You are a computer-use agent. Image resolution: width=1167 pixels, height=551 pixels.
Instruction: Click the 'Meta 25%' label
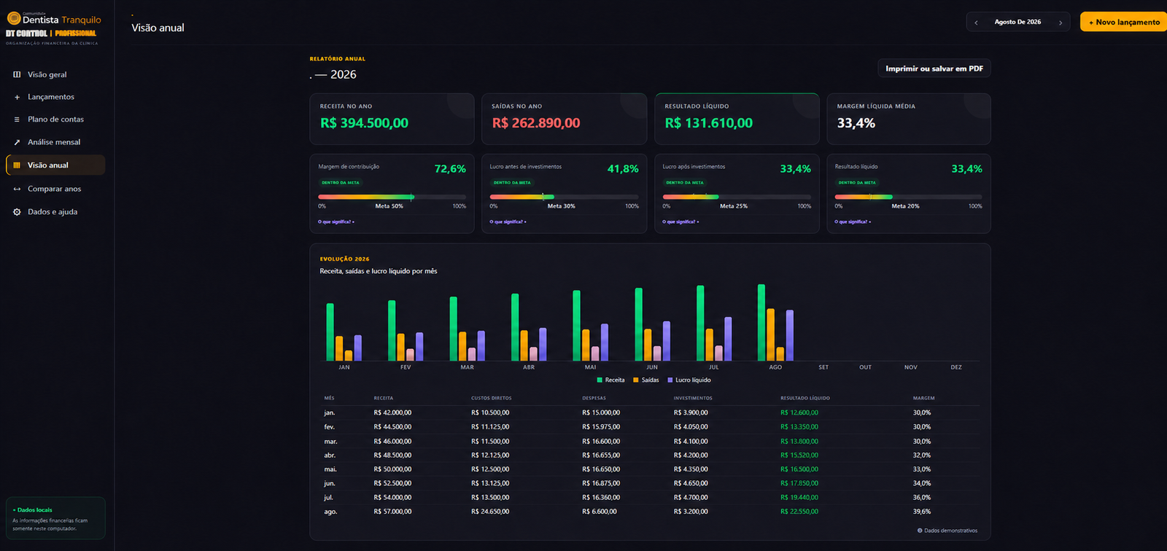pyautogui.click(x=734, y=206)
